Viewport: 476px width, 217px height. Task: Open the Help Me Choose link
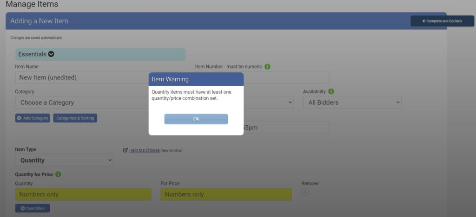point(144,150)
